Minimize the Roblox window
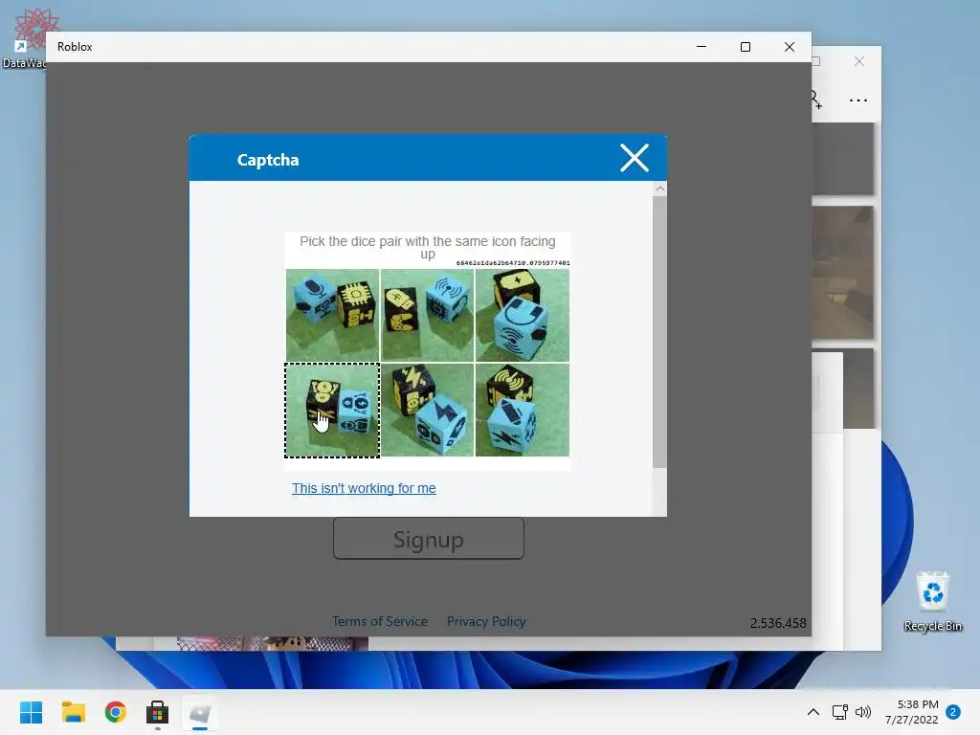Screen dimensions: 980x735 pos(702,47)
